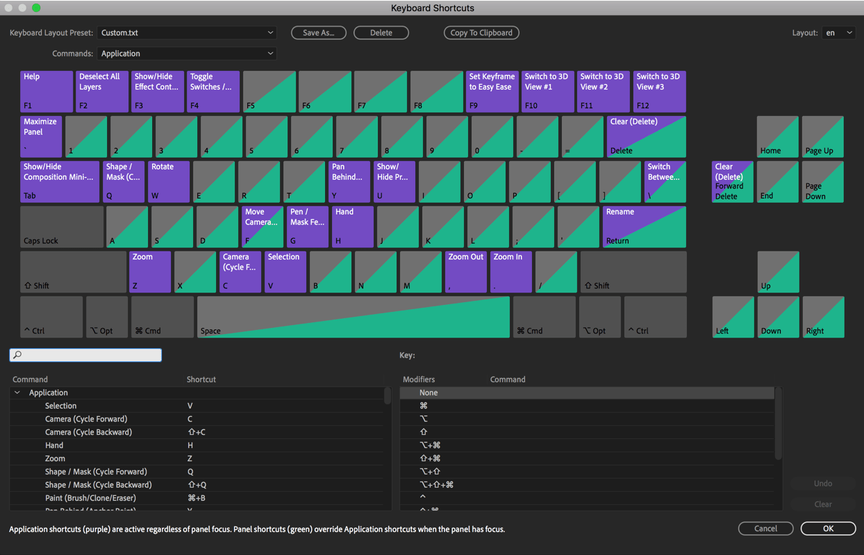Select the Zoom Out comma key
The image size is (864, 555).
coord(465,272)
